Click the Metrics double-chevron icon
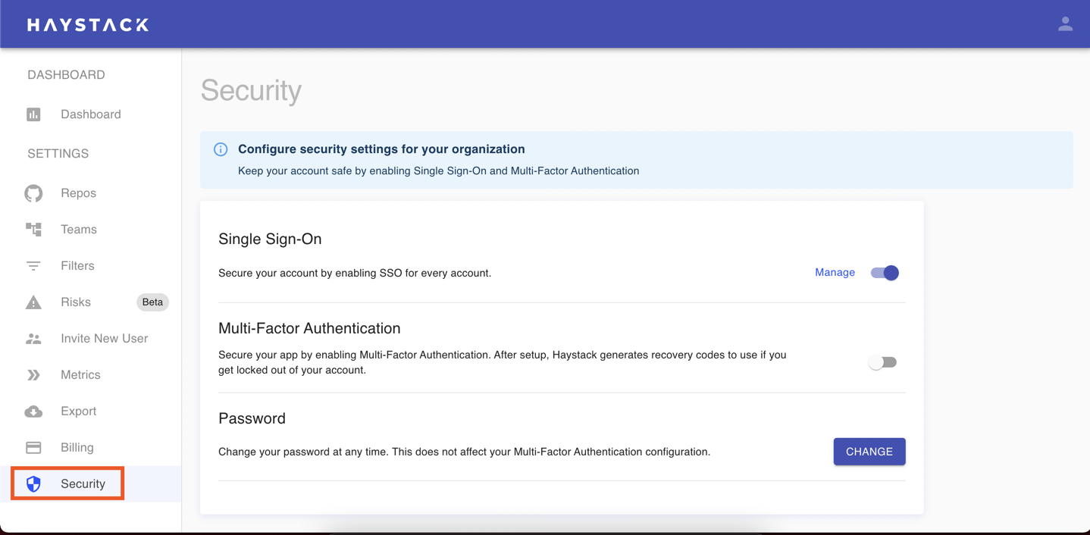The image size is (1090, 535). coord(33,375)
